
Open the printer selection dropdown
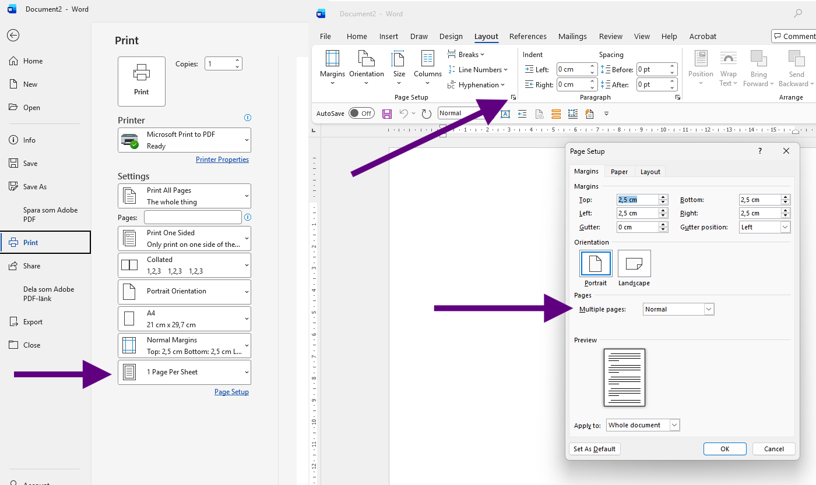click(x=184, y=140)
